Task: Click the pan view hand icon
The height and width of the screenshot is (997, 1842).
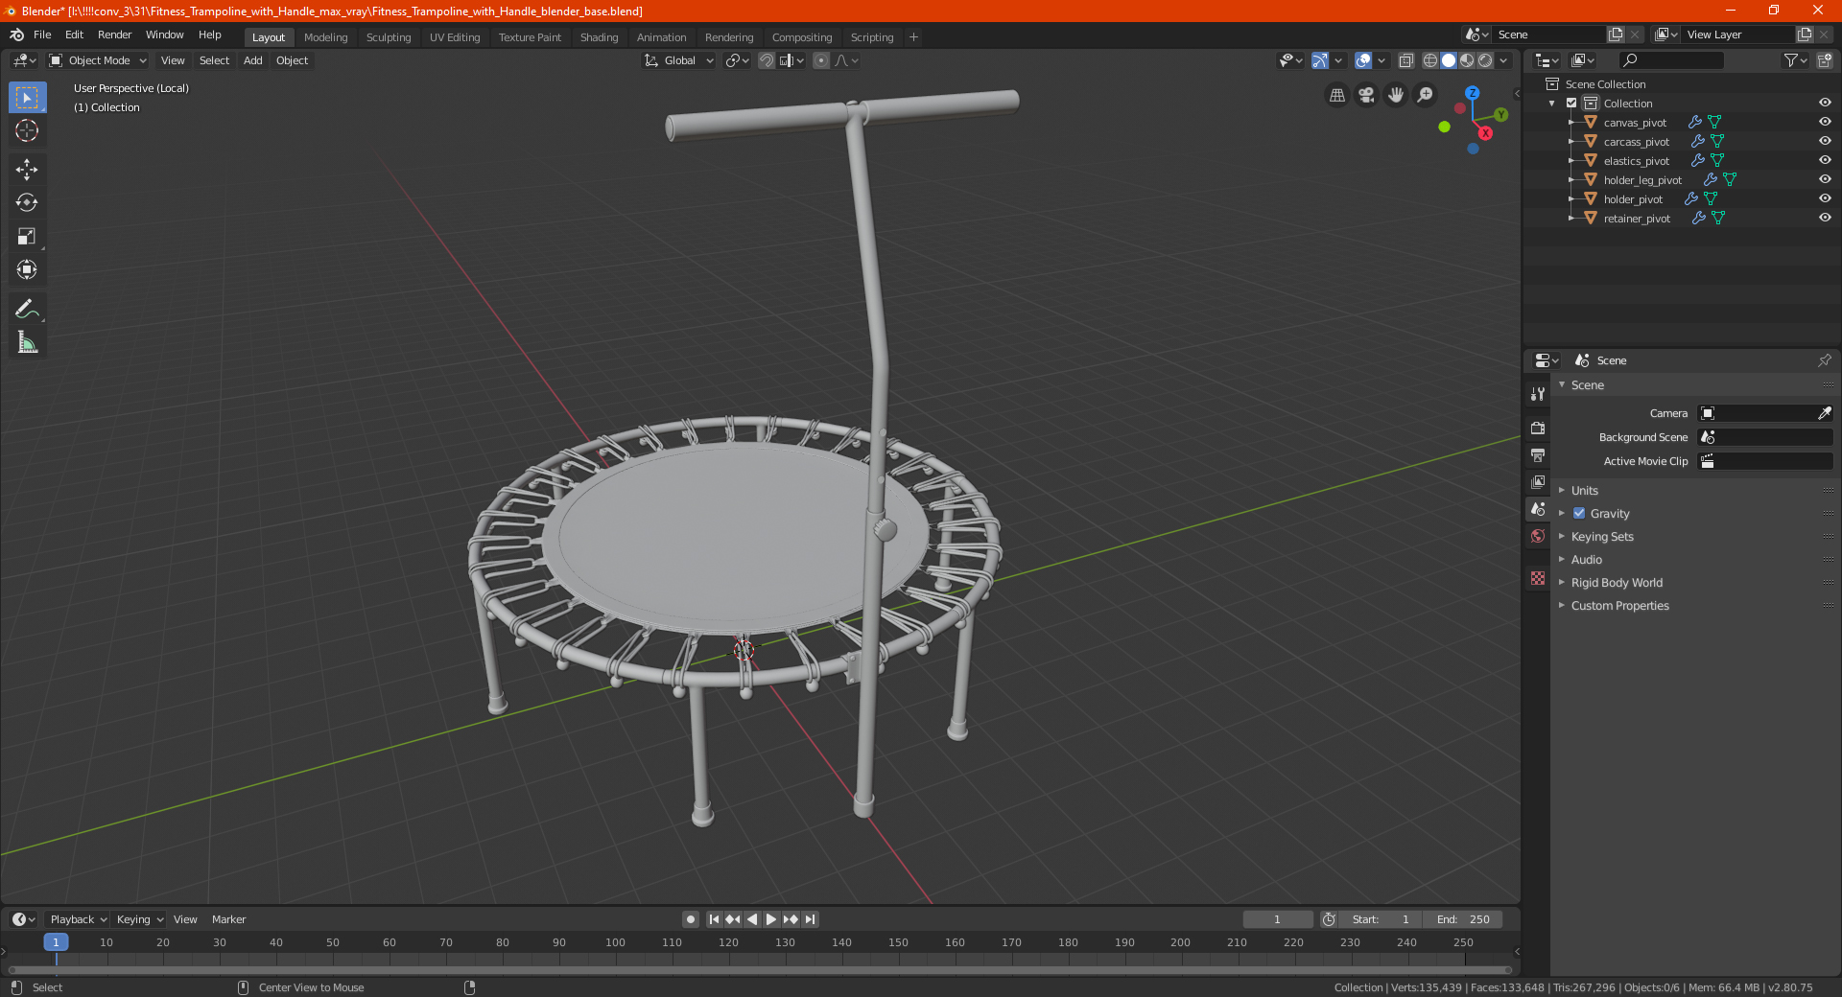Action: coord(1396,95)
